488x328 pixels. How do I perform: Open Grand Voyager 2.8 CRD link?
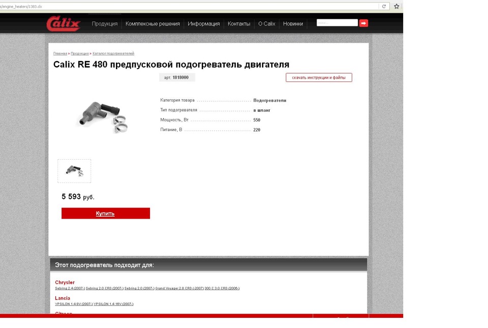point(179,288)
